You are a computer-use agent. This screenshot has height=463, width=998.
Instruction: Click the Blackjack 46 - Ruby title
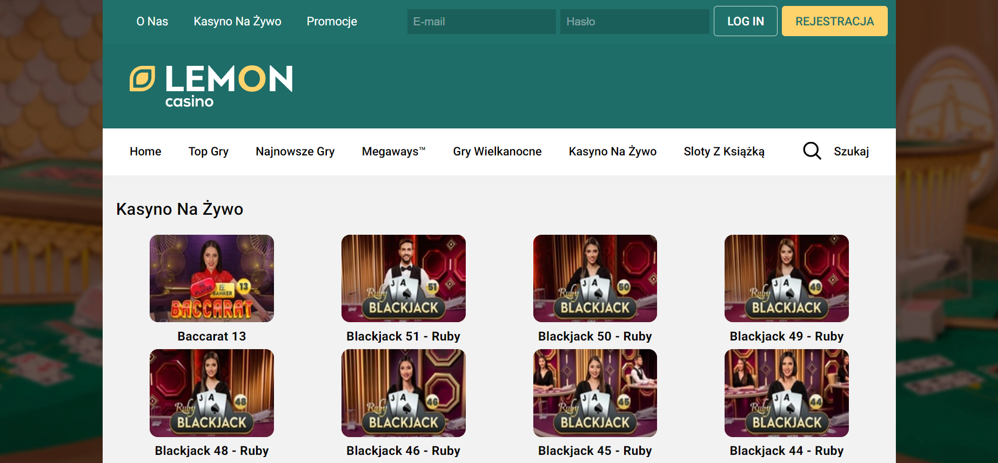pos(404,451)
